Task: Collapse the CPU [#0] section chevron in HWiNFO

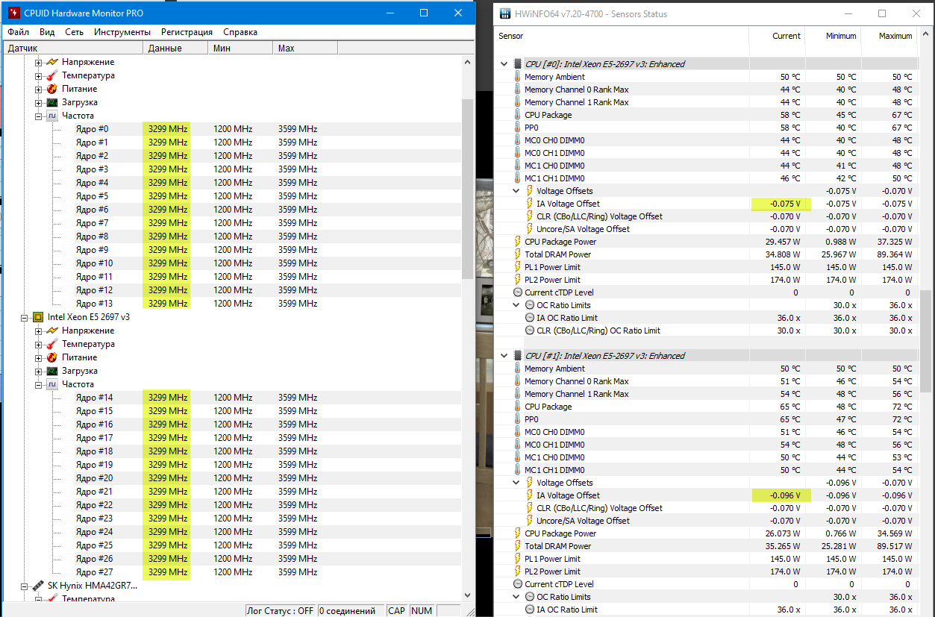Action: (504, 64)
